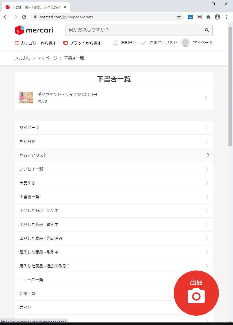Click お知らせ in the header

pos(129,43)
